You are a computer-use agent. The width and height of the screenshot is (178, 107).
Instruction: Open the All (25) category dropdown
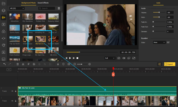pyautogui.click(x=17, y=8)
